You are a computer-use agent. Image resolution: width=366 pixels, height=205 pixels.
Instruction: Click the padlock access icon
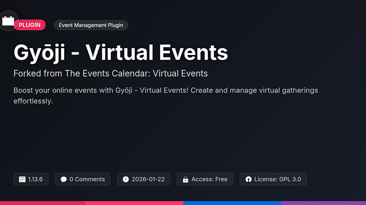(185, 179)
